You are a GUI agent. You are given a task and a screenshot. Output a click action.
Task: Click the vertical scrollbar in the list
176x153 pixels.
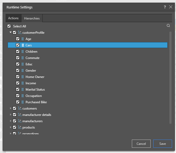click(x=170, y=76)
